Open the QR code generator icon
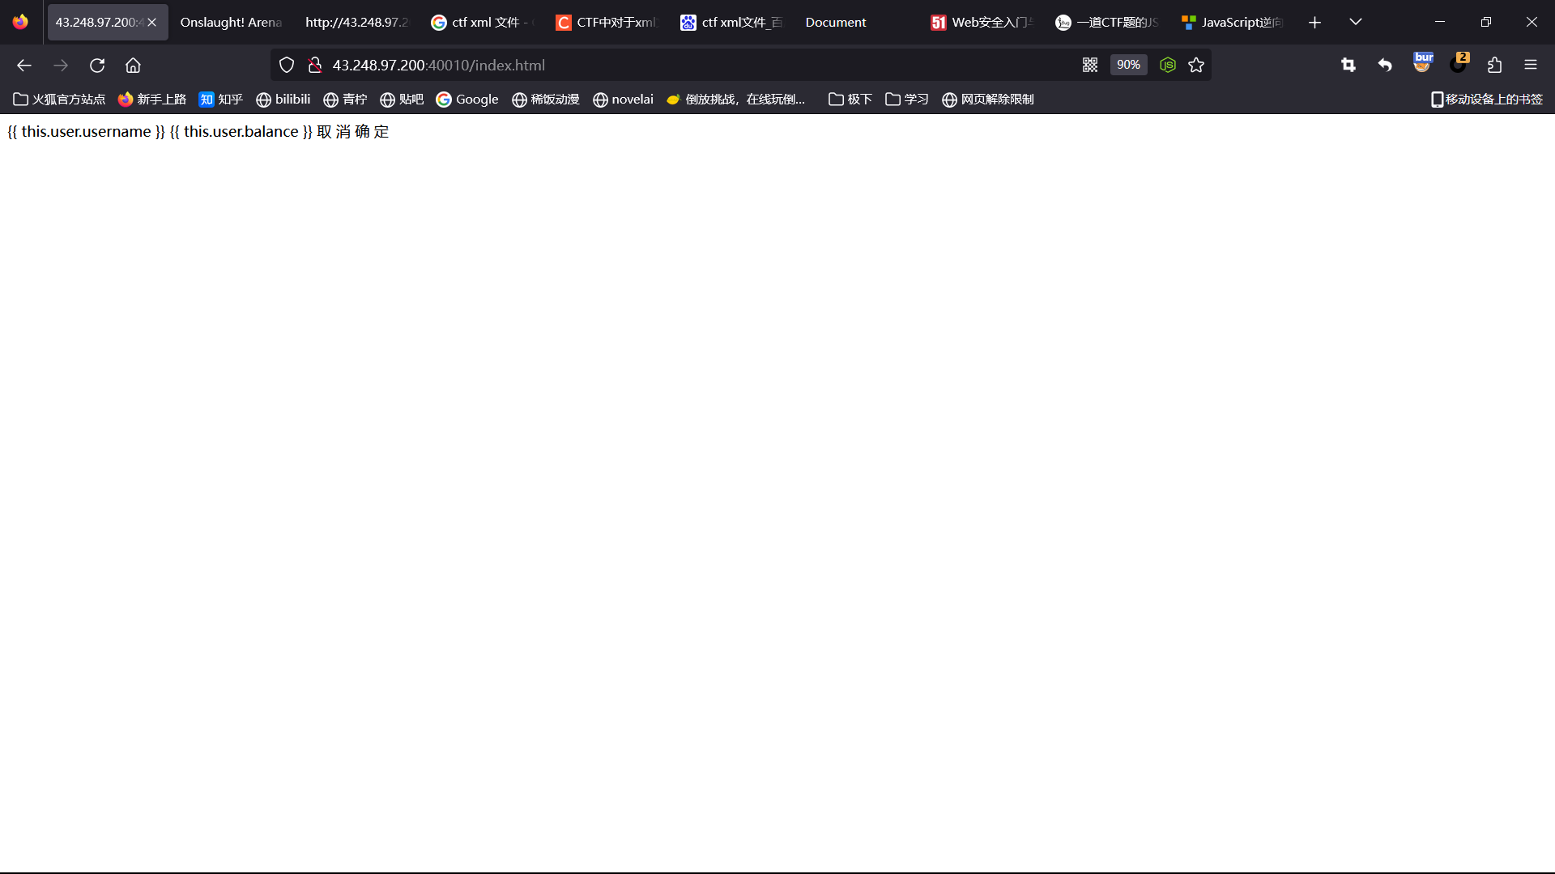This screenshot has width=1555, height=874. (x=1090, y=66)
